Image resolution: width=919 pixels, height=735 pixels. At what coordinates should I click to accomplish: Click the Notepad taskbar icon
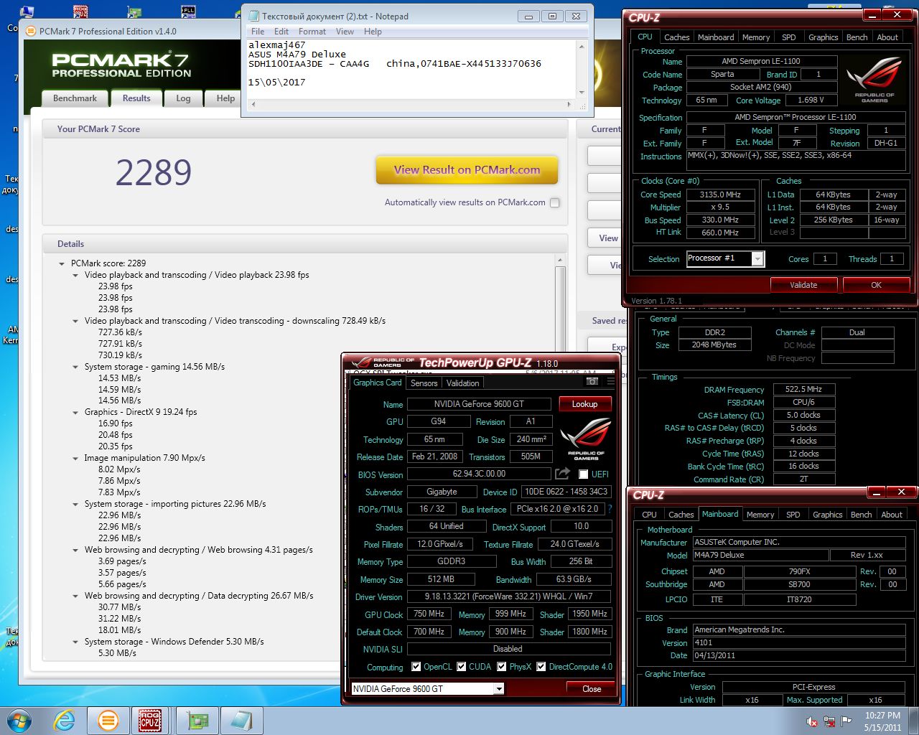click(242, 720)
